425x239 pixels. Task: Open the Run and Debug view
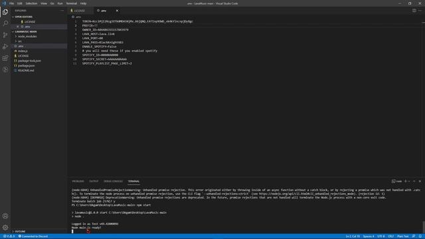5,46
